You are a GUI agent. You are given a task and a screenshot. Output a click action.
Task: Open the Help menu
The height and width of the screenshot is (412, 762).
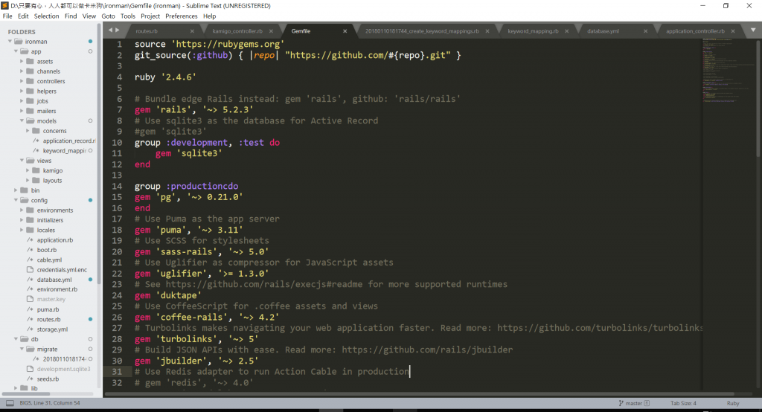(x=209, y=16)
